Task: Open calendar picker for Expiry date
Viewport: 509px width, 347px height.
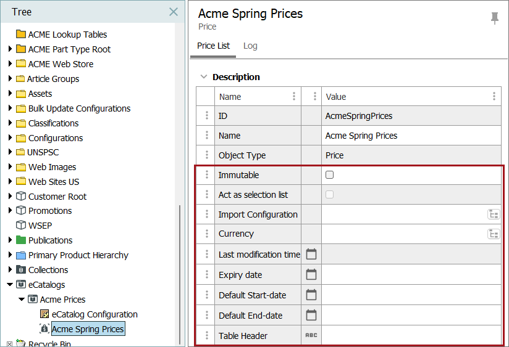Action: [x=311, y=274]
